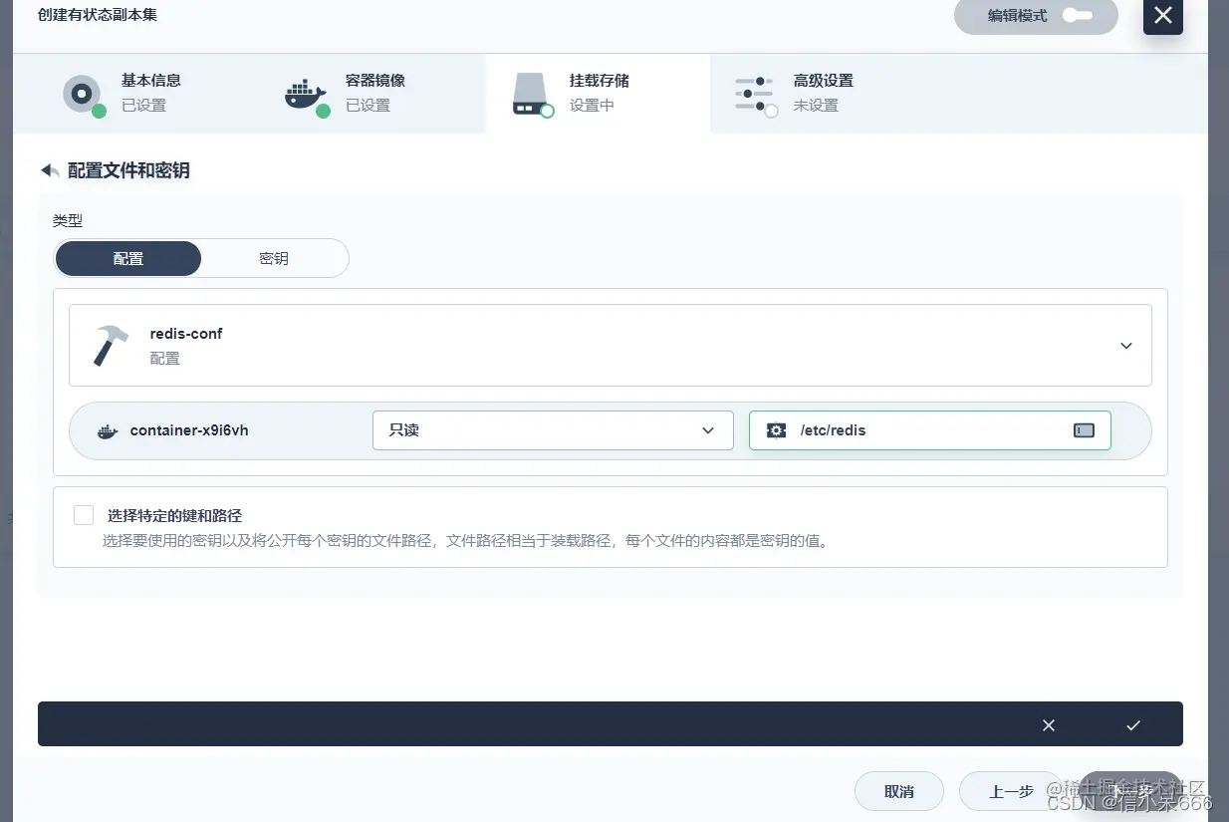This screenshot has height=822, width=1229.
Task: Click the /etc/redis mount path input
Action: 930,430
